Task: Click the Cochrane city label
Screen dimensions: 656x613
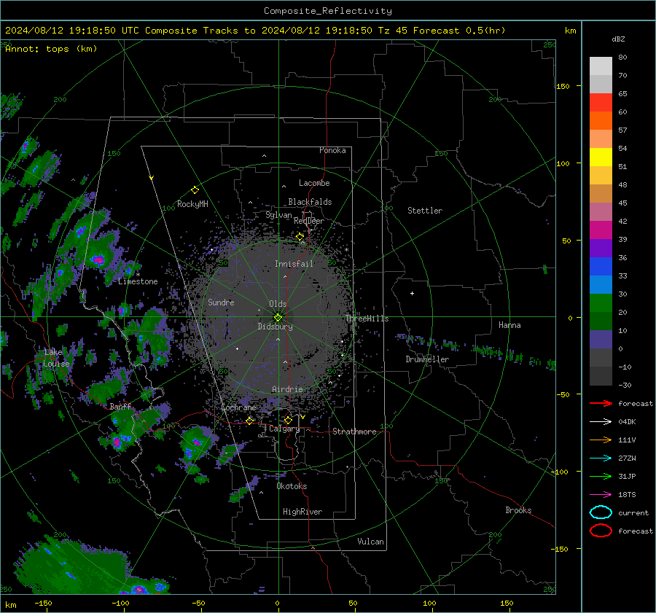Action: (238, 407)
